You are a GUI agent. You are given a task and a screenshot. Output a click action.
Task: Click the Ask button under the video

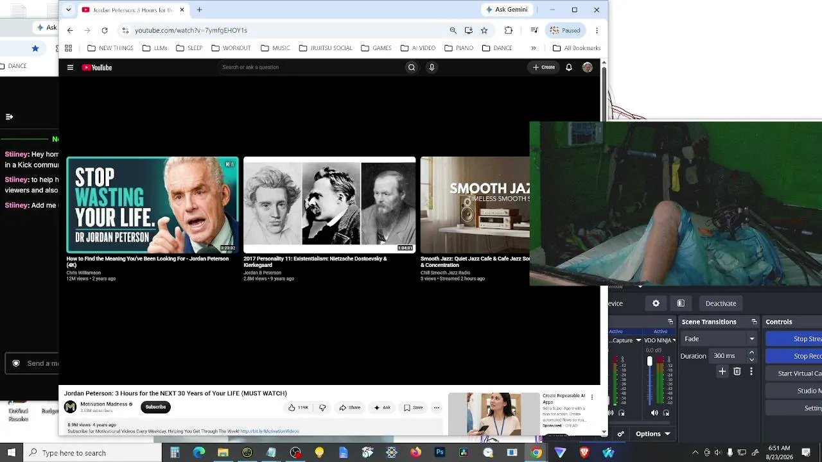(x=382, y=407)
